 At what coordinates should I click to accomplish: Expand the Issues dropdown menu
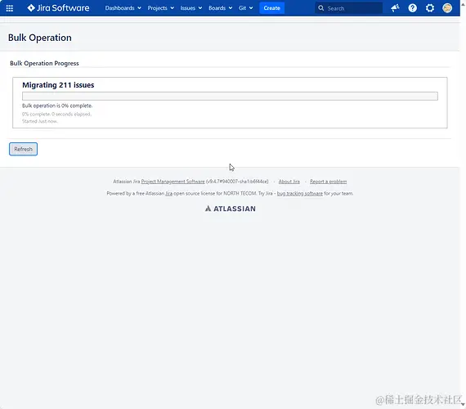pos(191,8)
